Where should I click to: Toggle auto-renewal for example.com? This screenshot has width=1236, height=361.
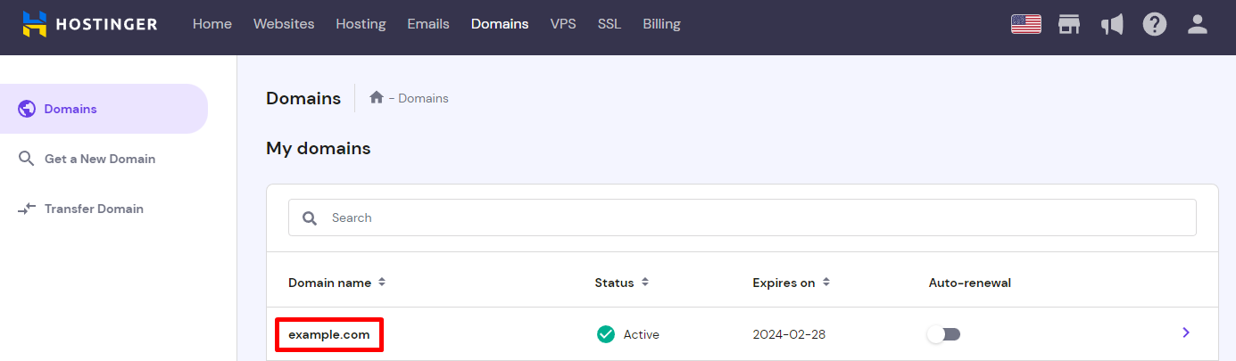(944, 334)
